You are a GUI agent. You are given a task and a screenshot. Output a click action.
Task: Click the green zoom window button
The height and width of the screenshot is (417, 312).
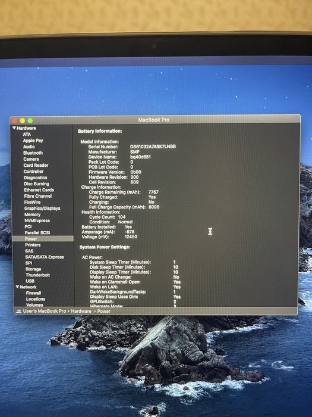tap(30, 121)
